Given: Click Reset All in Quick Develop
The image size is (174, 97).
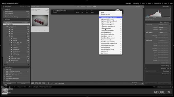Looking at the screenshot, I should (x=165, y=63).
